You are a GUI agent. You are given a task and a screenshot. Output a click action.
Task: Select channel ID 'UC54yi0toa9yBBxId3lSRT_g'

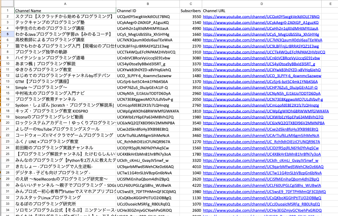pyautogui.click(x=148, y=64)
